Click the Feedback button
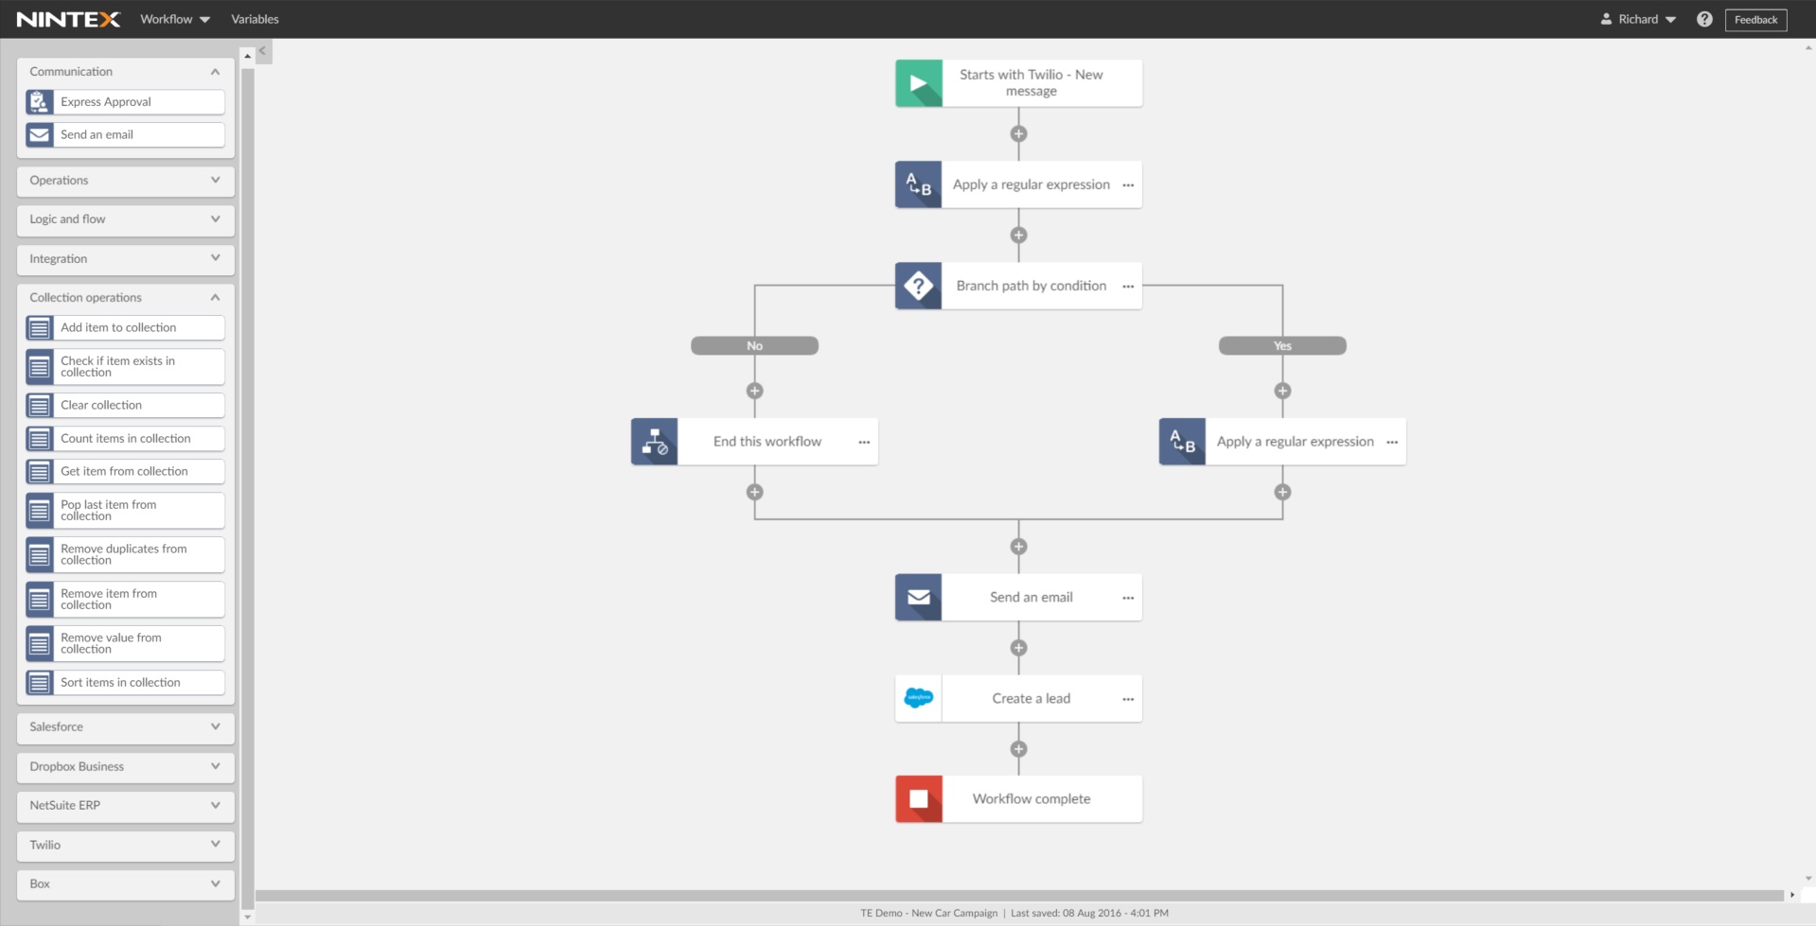 pyautogui.click(x=1755, y=20)
